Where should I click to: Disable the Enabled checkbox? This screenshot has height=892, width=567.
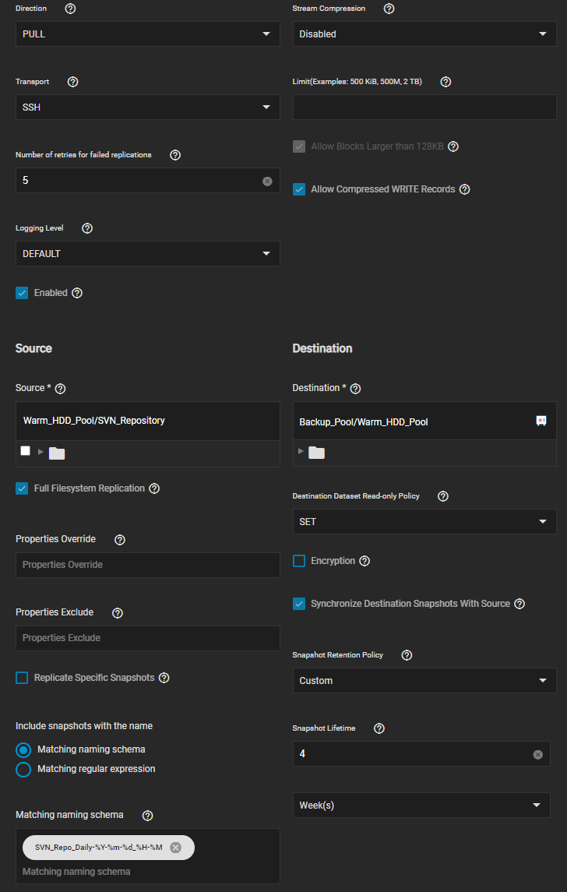23,293
